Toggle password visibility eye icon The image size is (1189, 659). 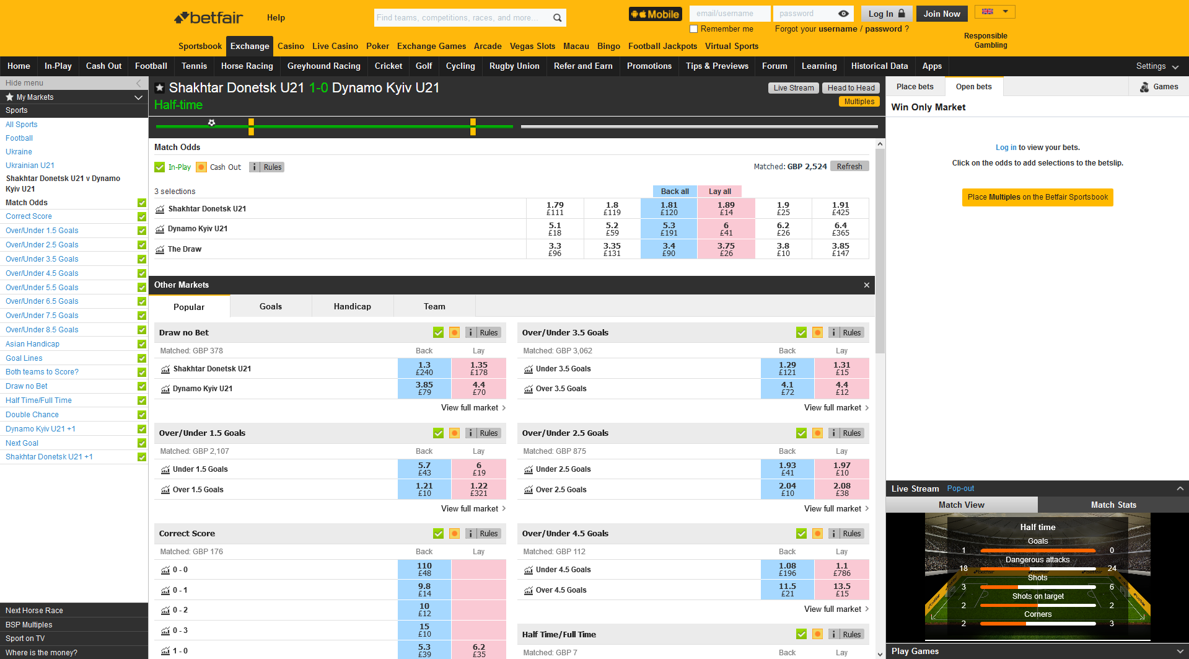[x=843, y=14]
